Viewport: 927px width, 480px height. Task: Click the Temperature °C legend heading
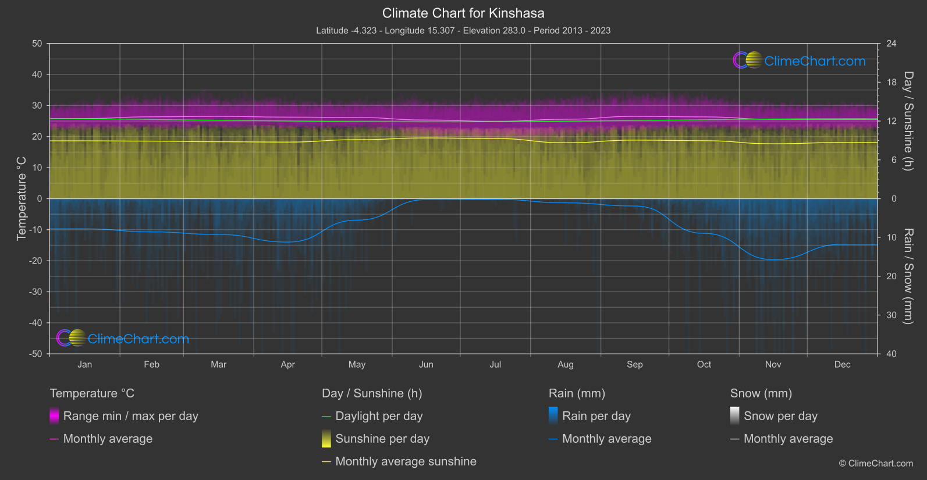[x=92, y=393]
